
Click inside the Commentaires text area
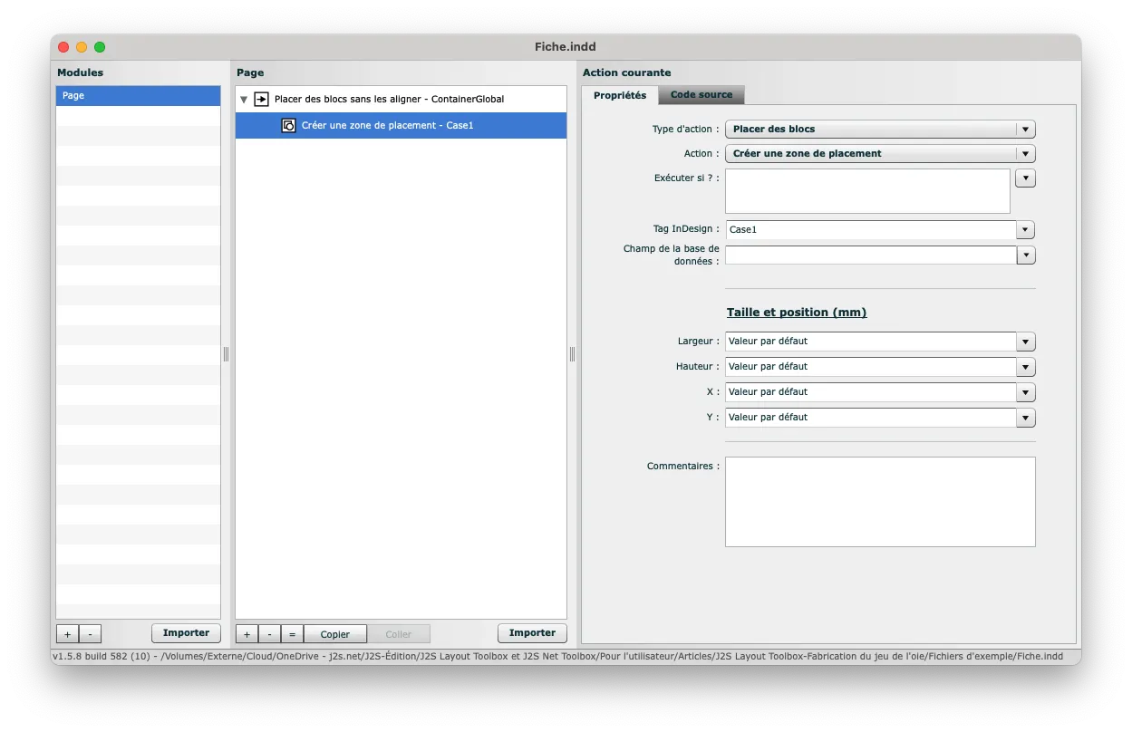click(x=879, y=501)
